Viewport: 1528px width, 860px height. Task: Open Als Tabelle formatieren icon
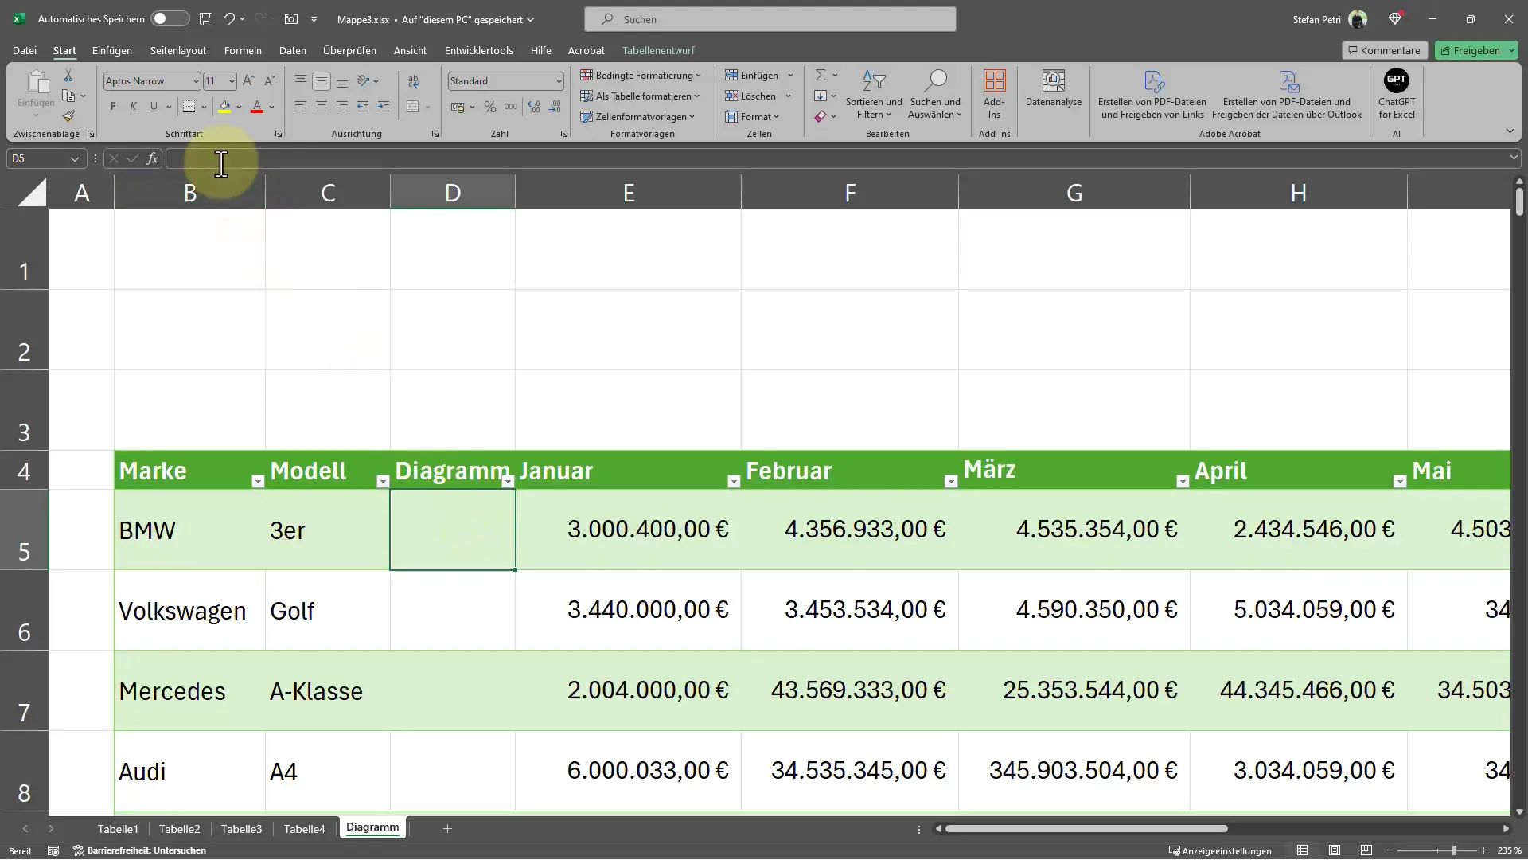click(587, 96)
